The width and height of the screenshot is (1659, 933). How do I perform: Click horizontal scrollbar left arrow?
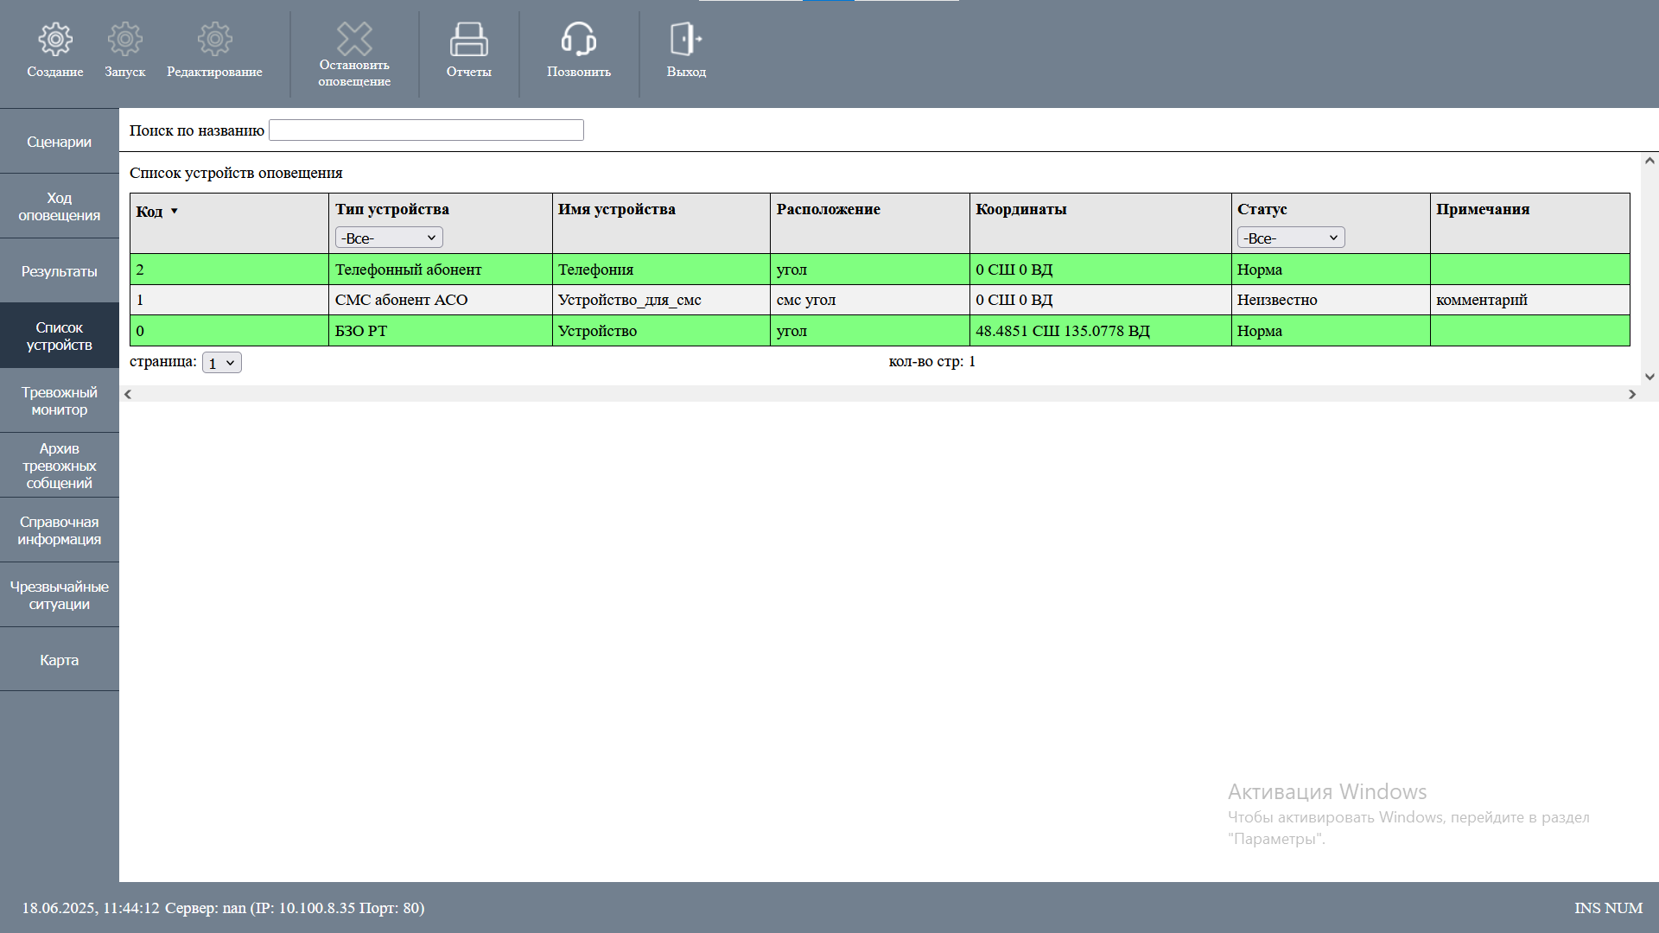pos(128,394)
